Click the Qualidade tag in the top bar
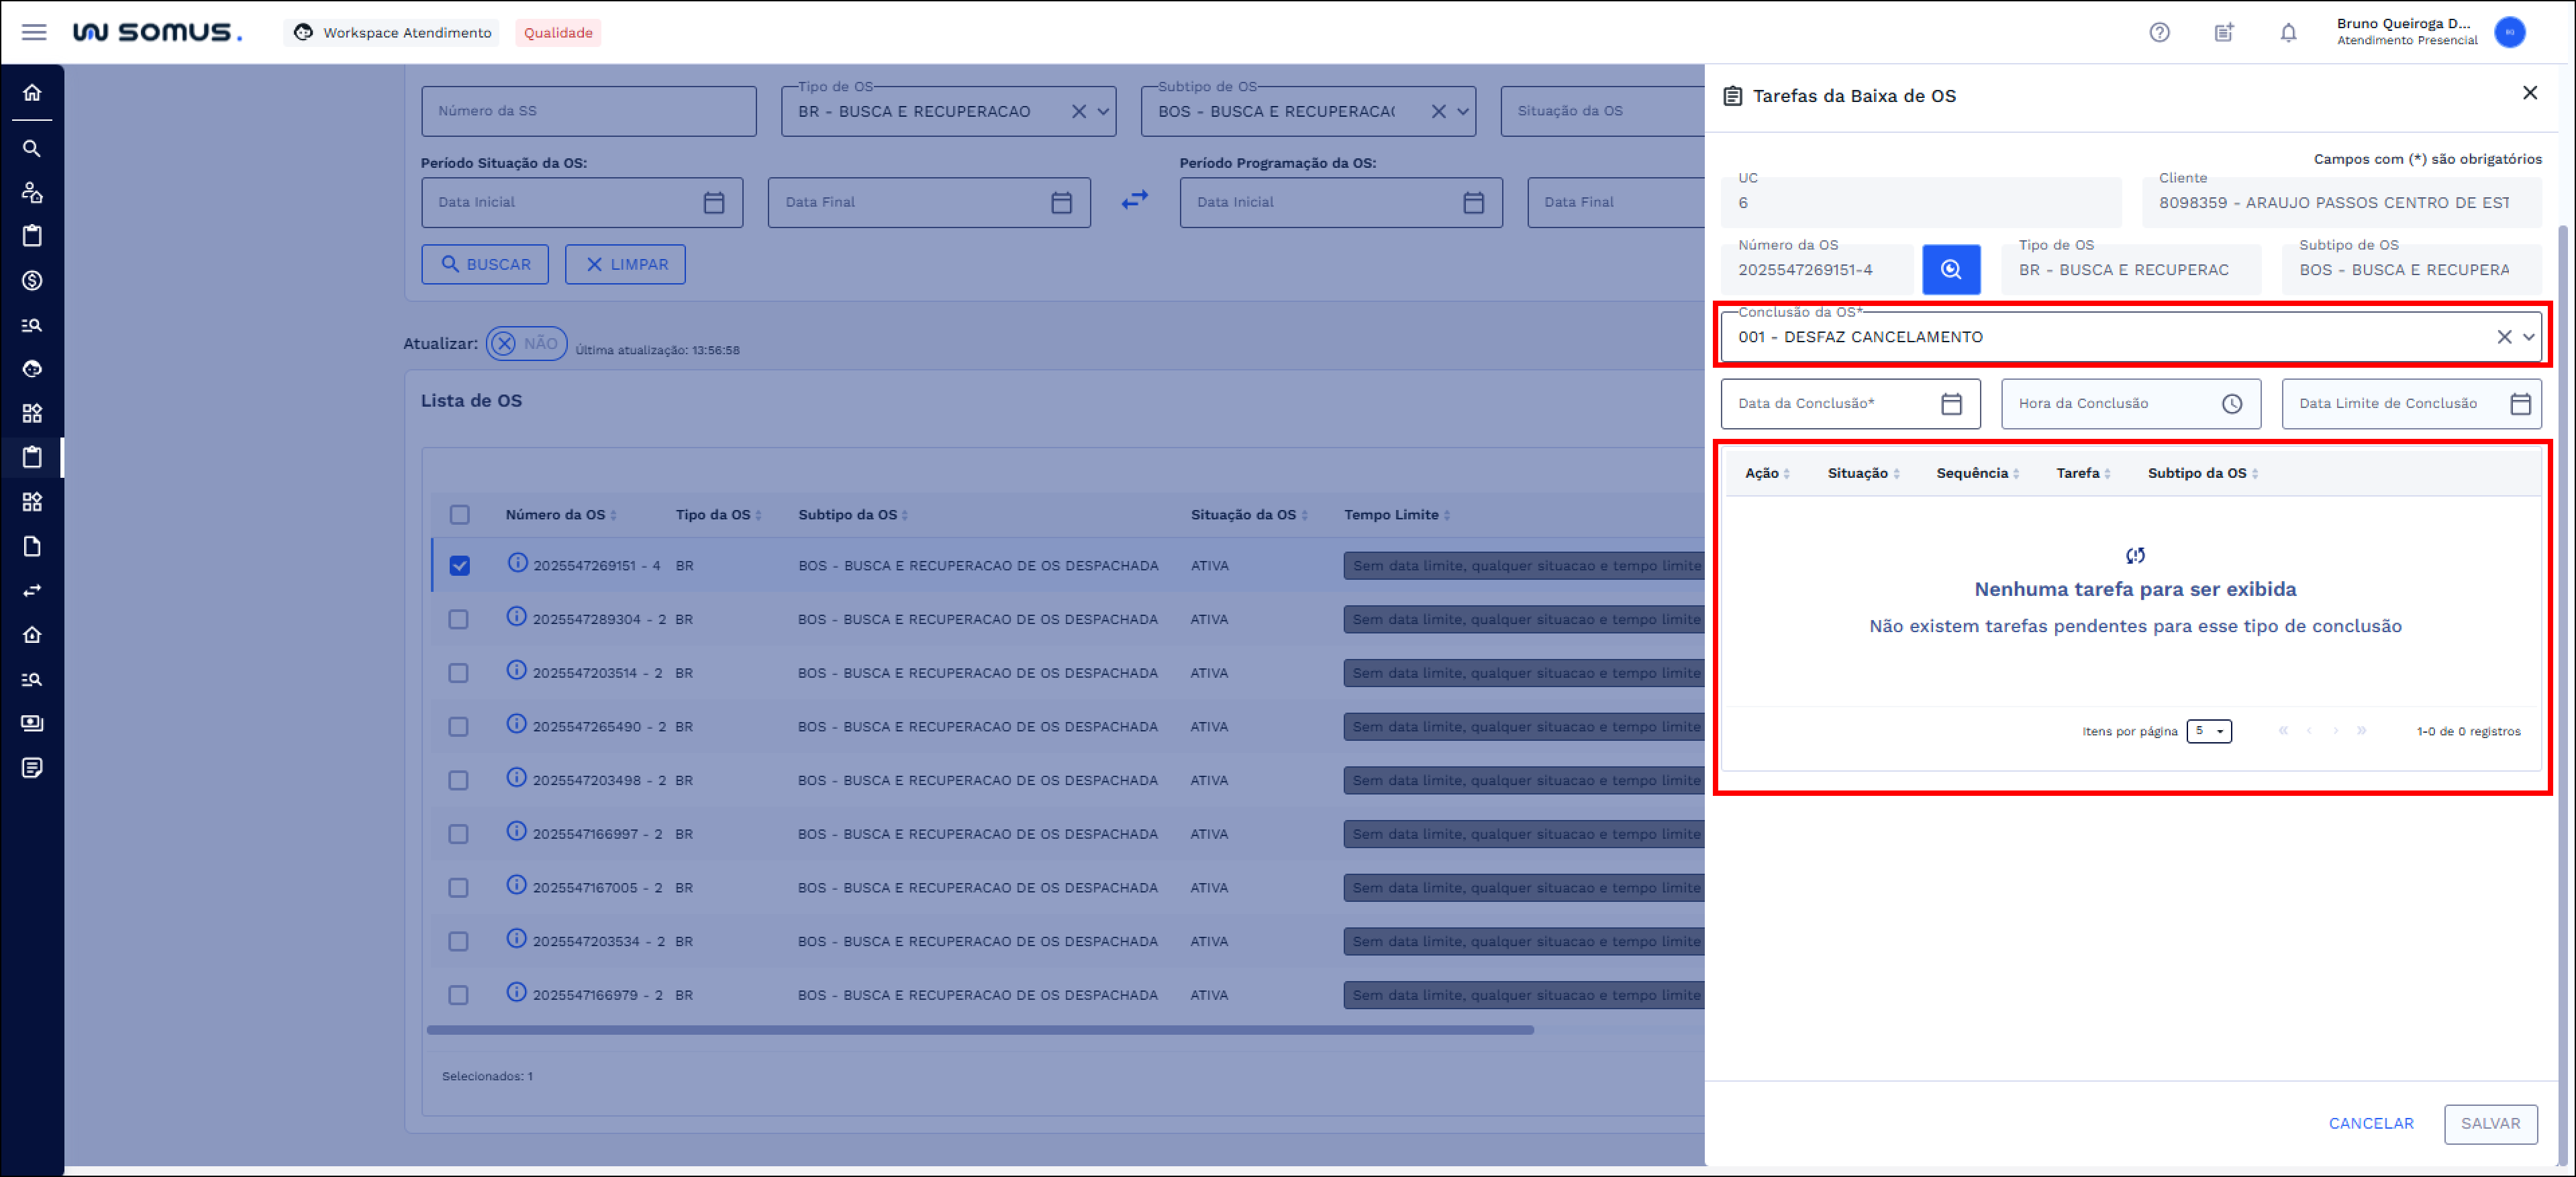The height and width of the screenshot is (1177, 2576). tap(558, 32)
